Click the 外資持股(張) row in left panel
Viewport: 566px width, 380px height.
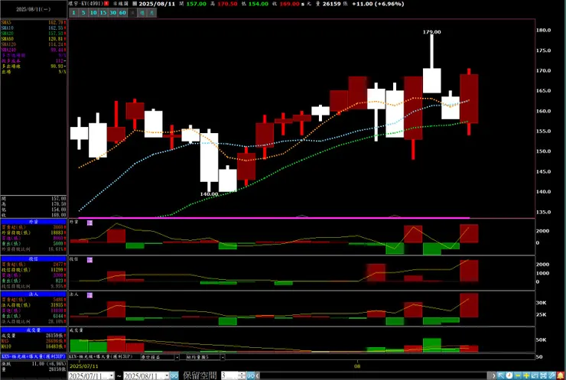coord(34,232)
